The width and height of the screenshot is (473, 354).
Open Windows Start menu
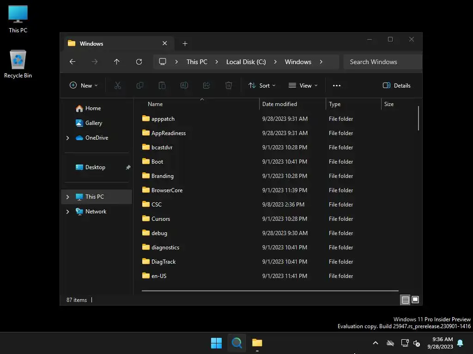[216, 343]
